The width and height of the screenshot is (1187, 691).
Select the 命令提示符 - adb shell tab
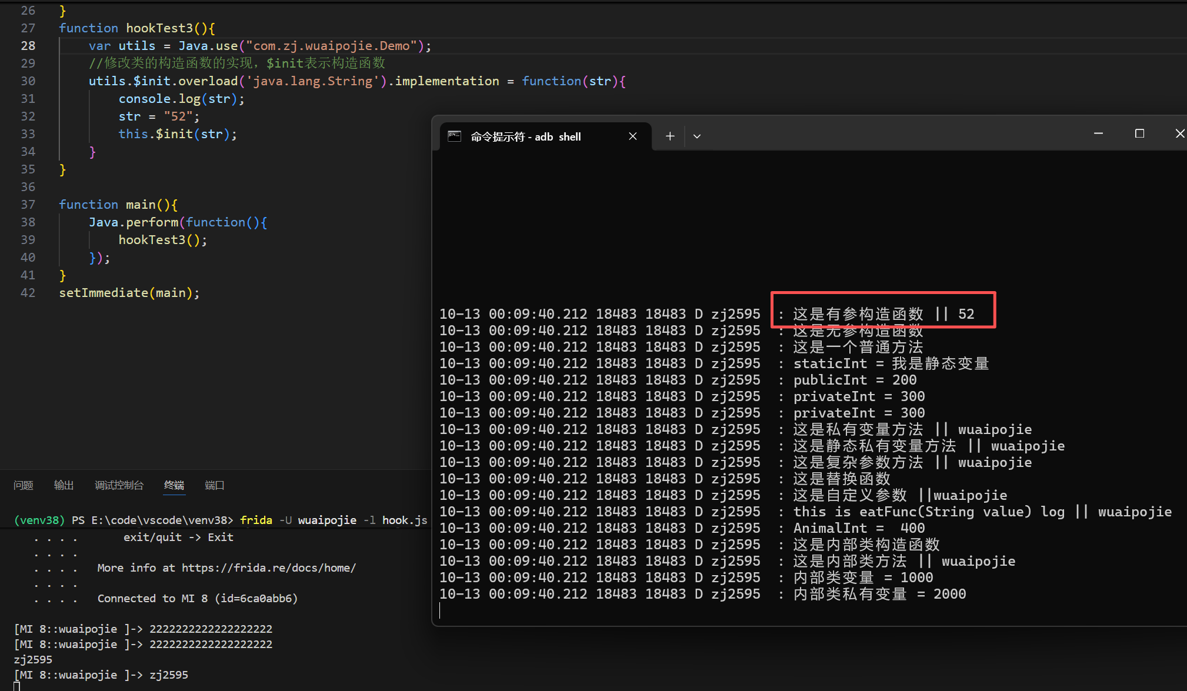tap(525, 136)
